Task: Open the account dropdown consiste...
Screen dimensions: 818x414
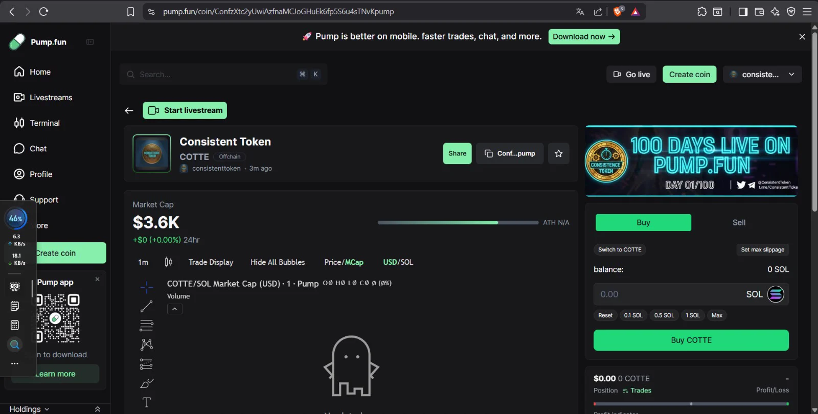Action: [x=762, y=74]
